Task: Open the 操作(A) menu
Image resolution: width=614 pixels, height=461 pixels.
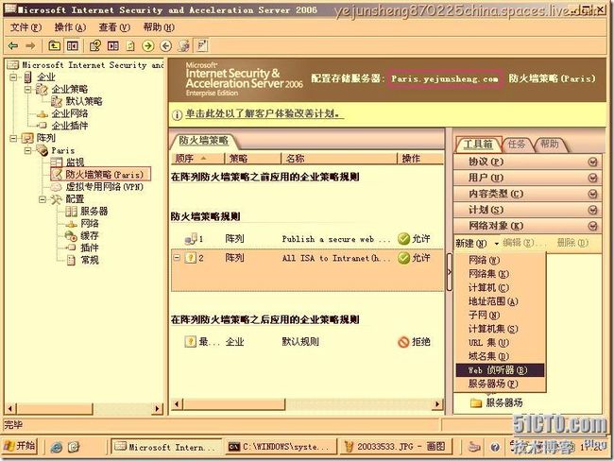Action: click(x=70, y=27)
